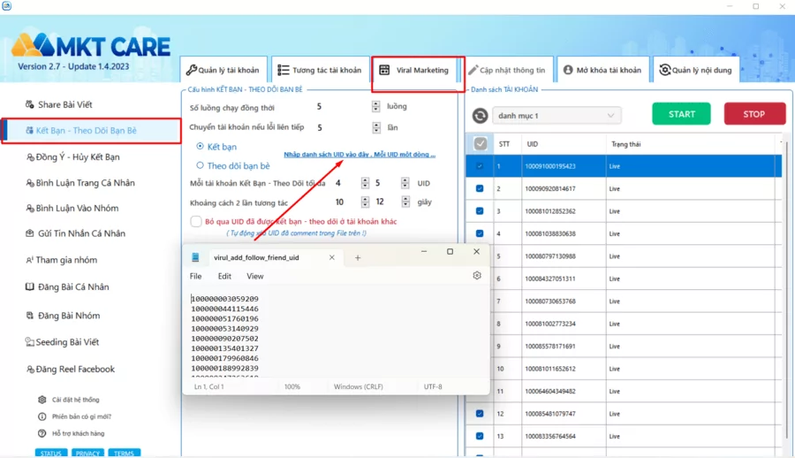Image resolution: width=795 pixels, height=458 pixels.
Task: Click the key icon on Quản lý tài khoản
Action: click(191, 70)
